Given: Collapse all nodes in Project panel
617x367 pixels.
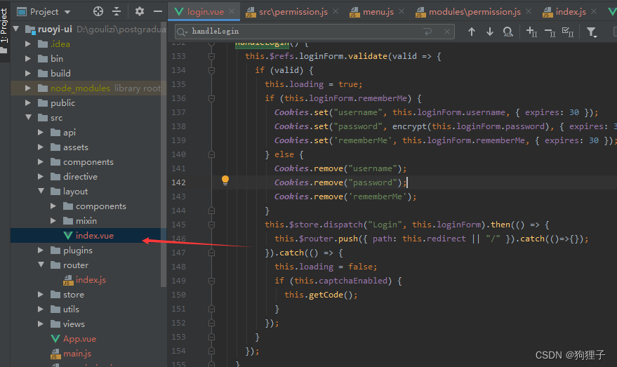Looking at the screenshot, I should 117,11.
